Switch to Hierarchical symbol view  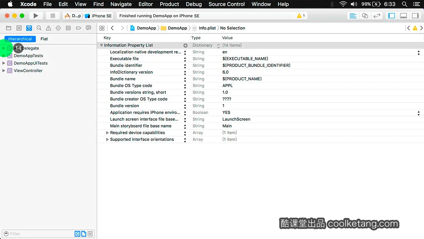[20, 39]
